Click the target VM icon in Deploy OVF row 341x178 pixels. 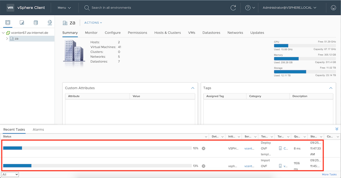[280, 148]
